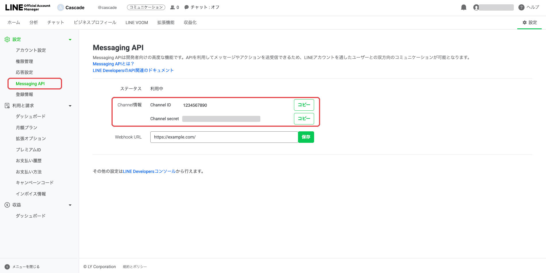Click the 収益 dollar coin icon
This screenshot has height=273, width=546.
pyautogui.click(x=7, y=205)
